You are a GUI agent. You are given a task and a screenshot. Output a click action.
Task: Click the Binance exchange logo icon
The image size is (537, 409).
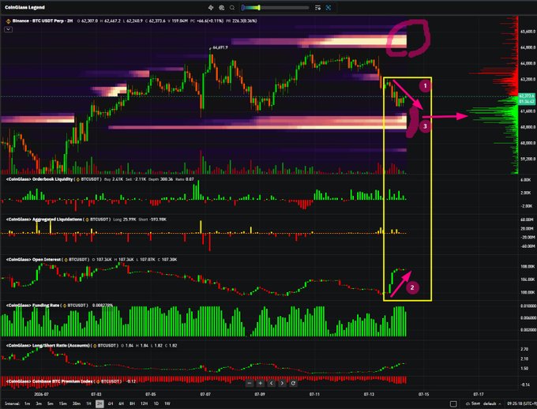[x=8, y=21]
